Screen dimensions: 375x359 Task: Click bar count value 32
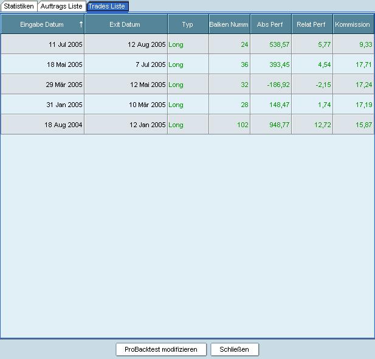(244, 85)
